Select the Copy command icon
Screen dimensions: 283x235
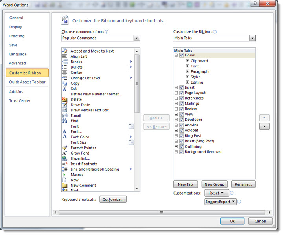tap(64, 83)
